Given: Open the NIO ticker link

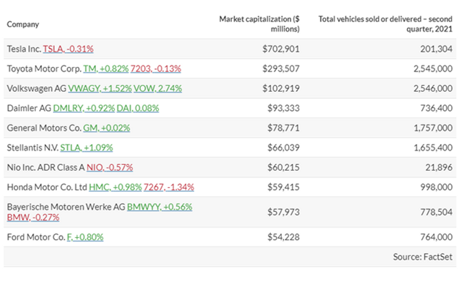Looking at the screenshot, I should (110, 168).
